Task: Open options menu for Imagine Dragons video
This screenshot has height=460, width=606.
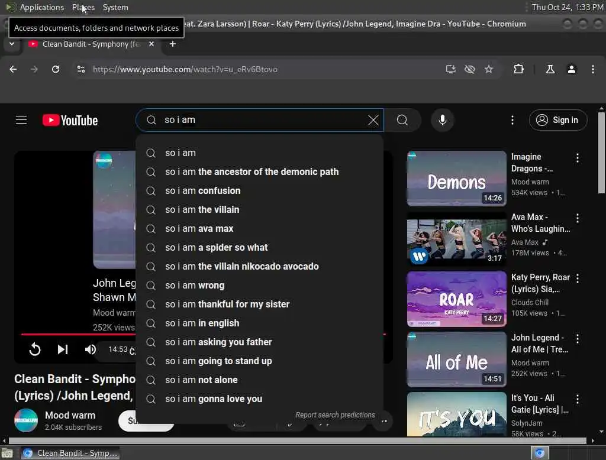Action: (578, 158)
